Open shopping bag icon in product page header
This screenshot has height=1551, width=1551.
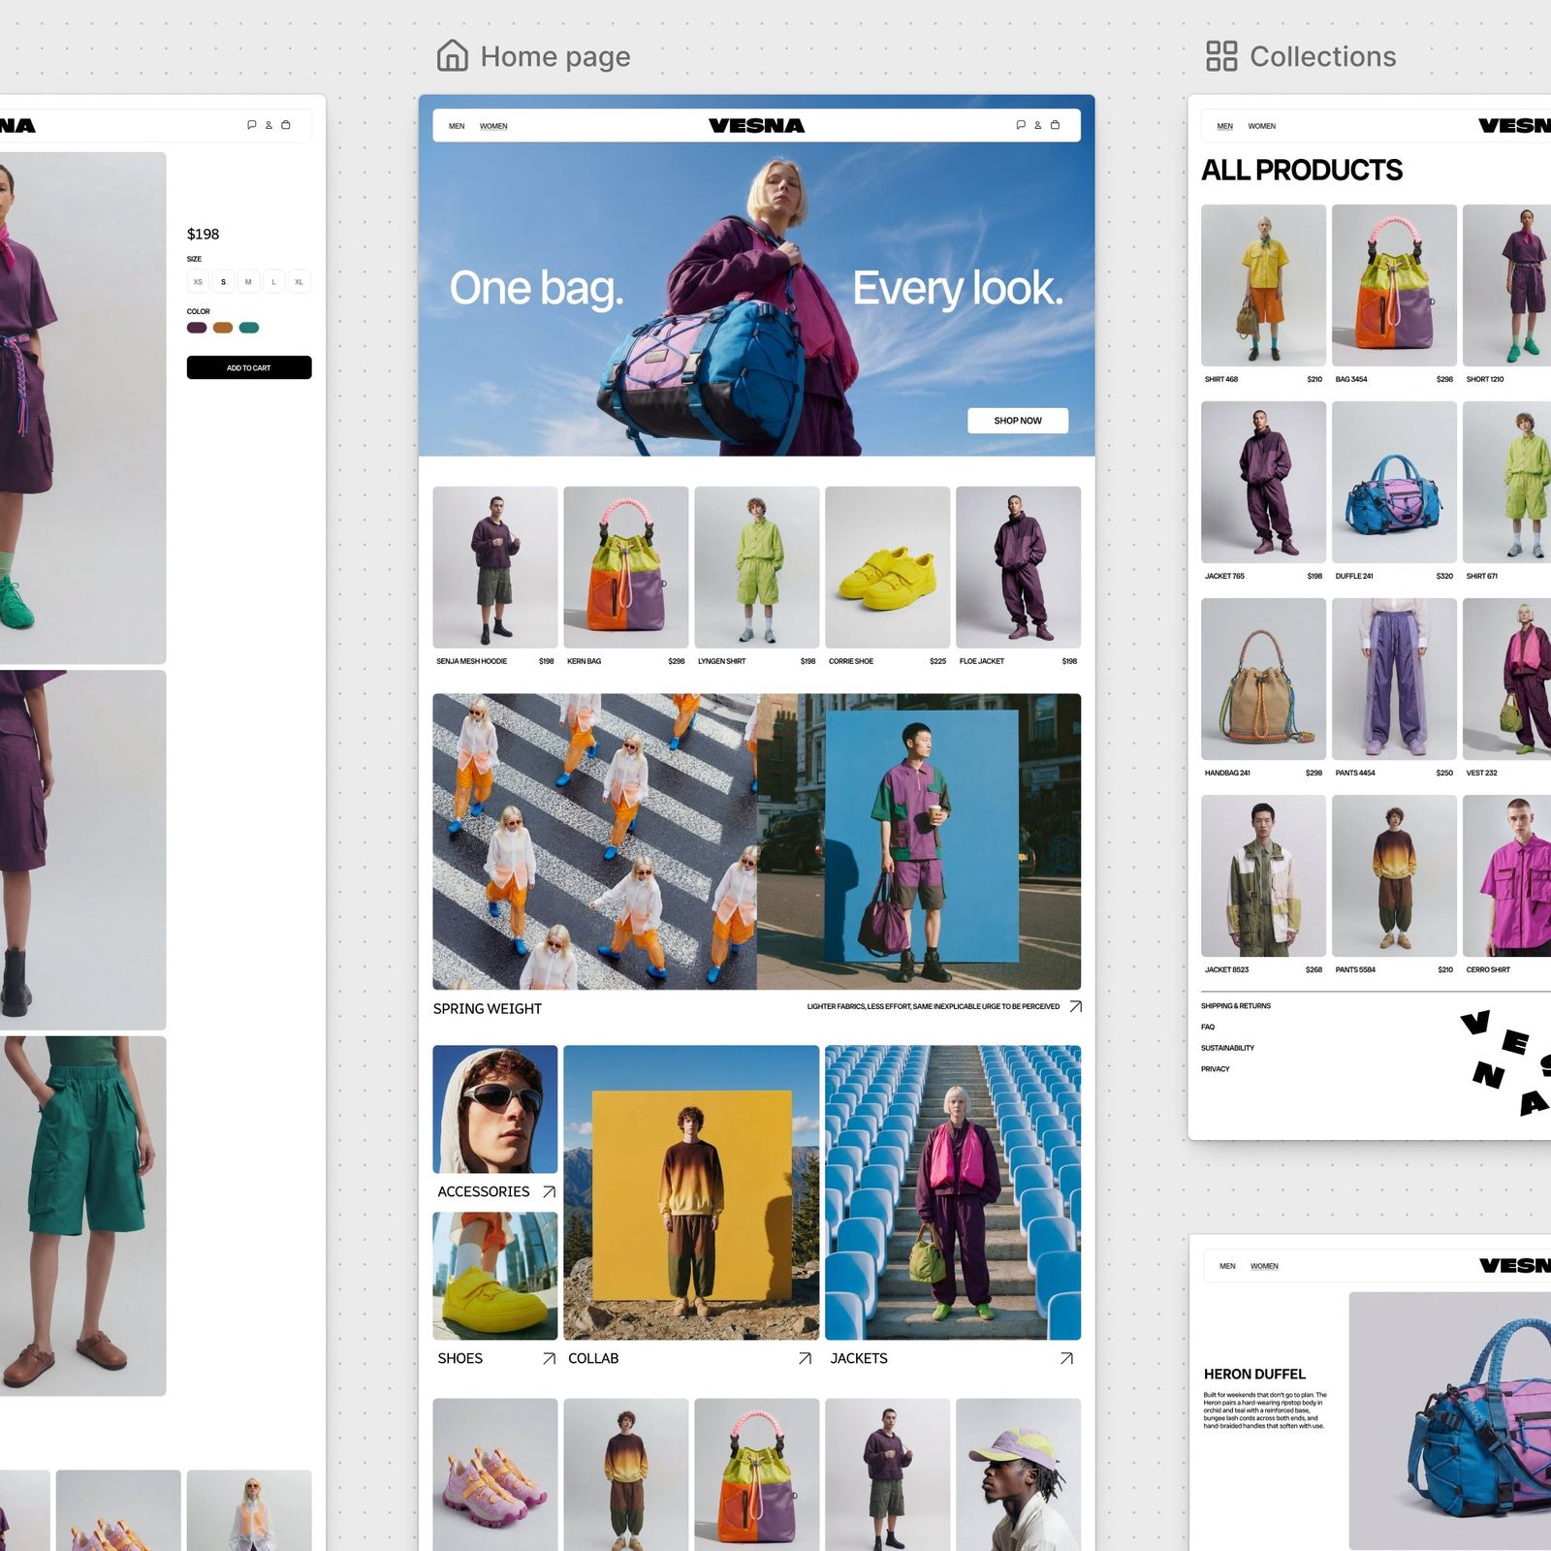[x=285, y=125]
